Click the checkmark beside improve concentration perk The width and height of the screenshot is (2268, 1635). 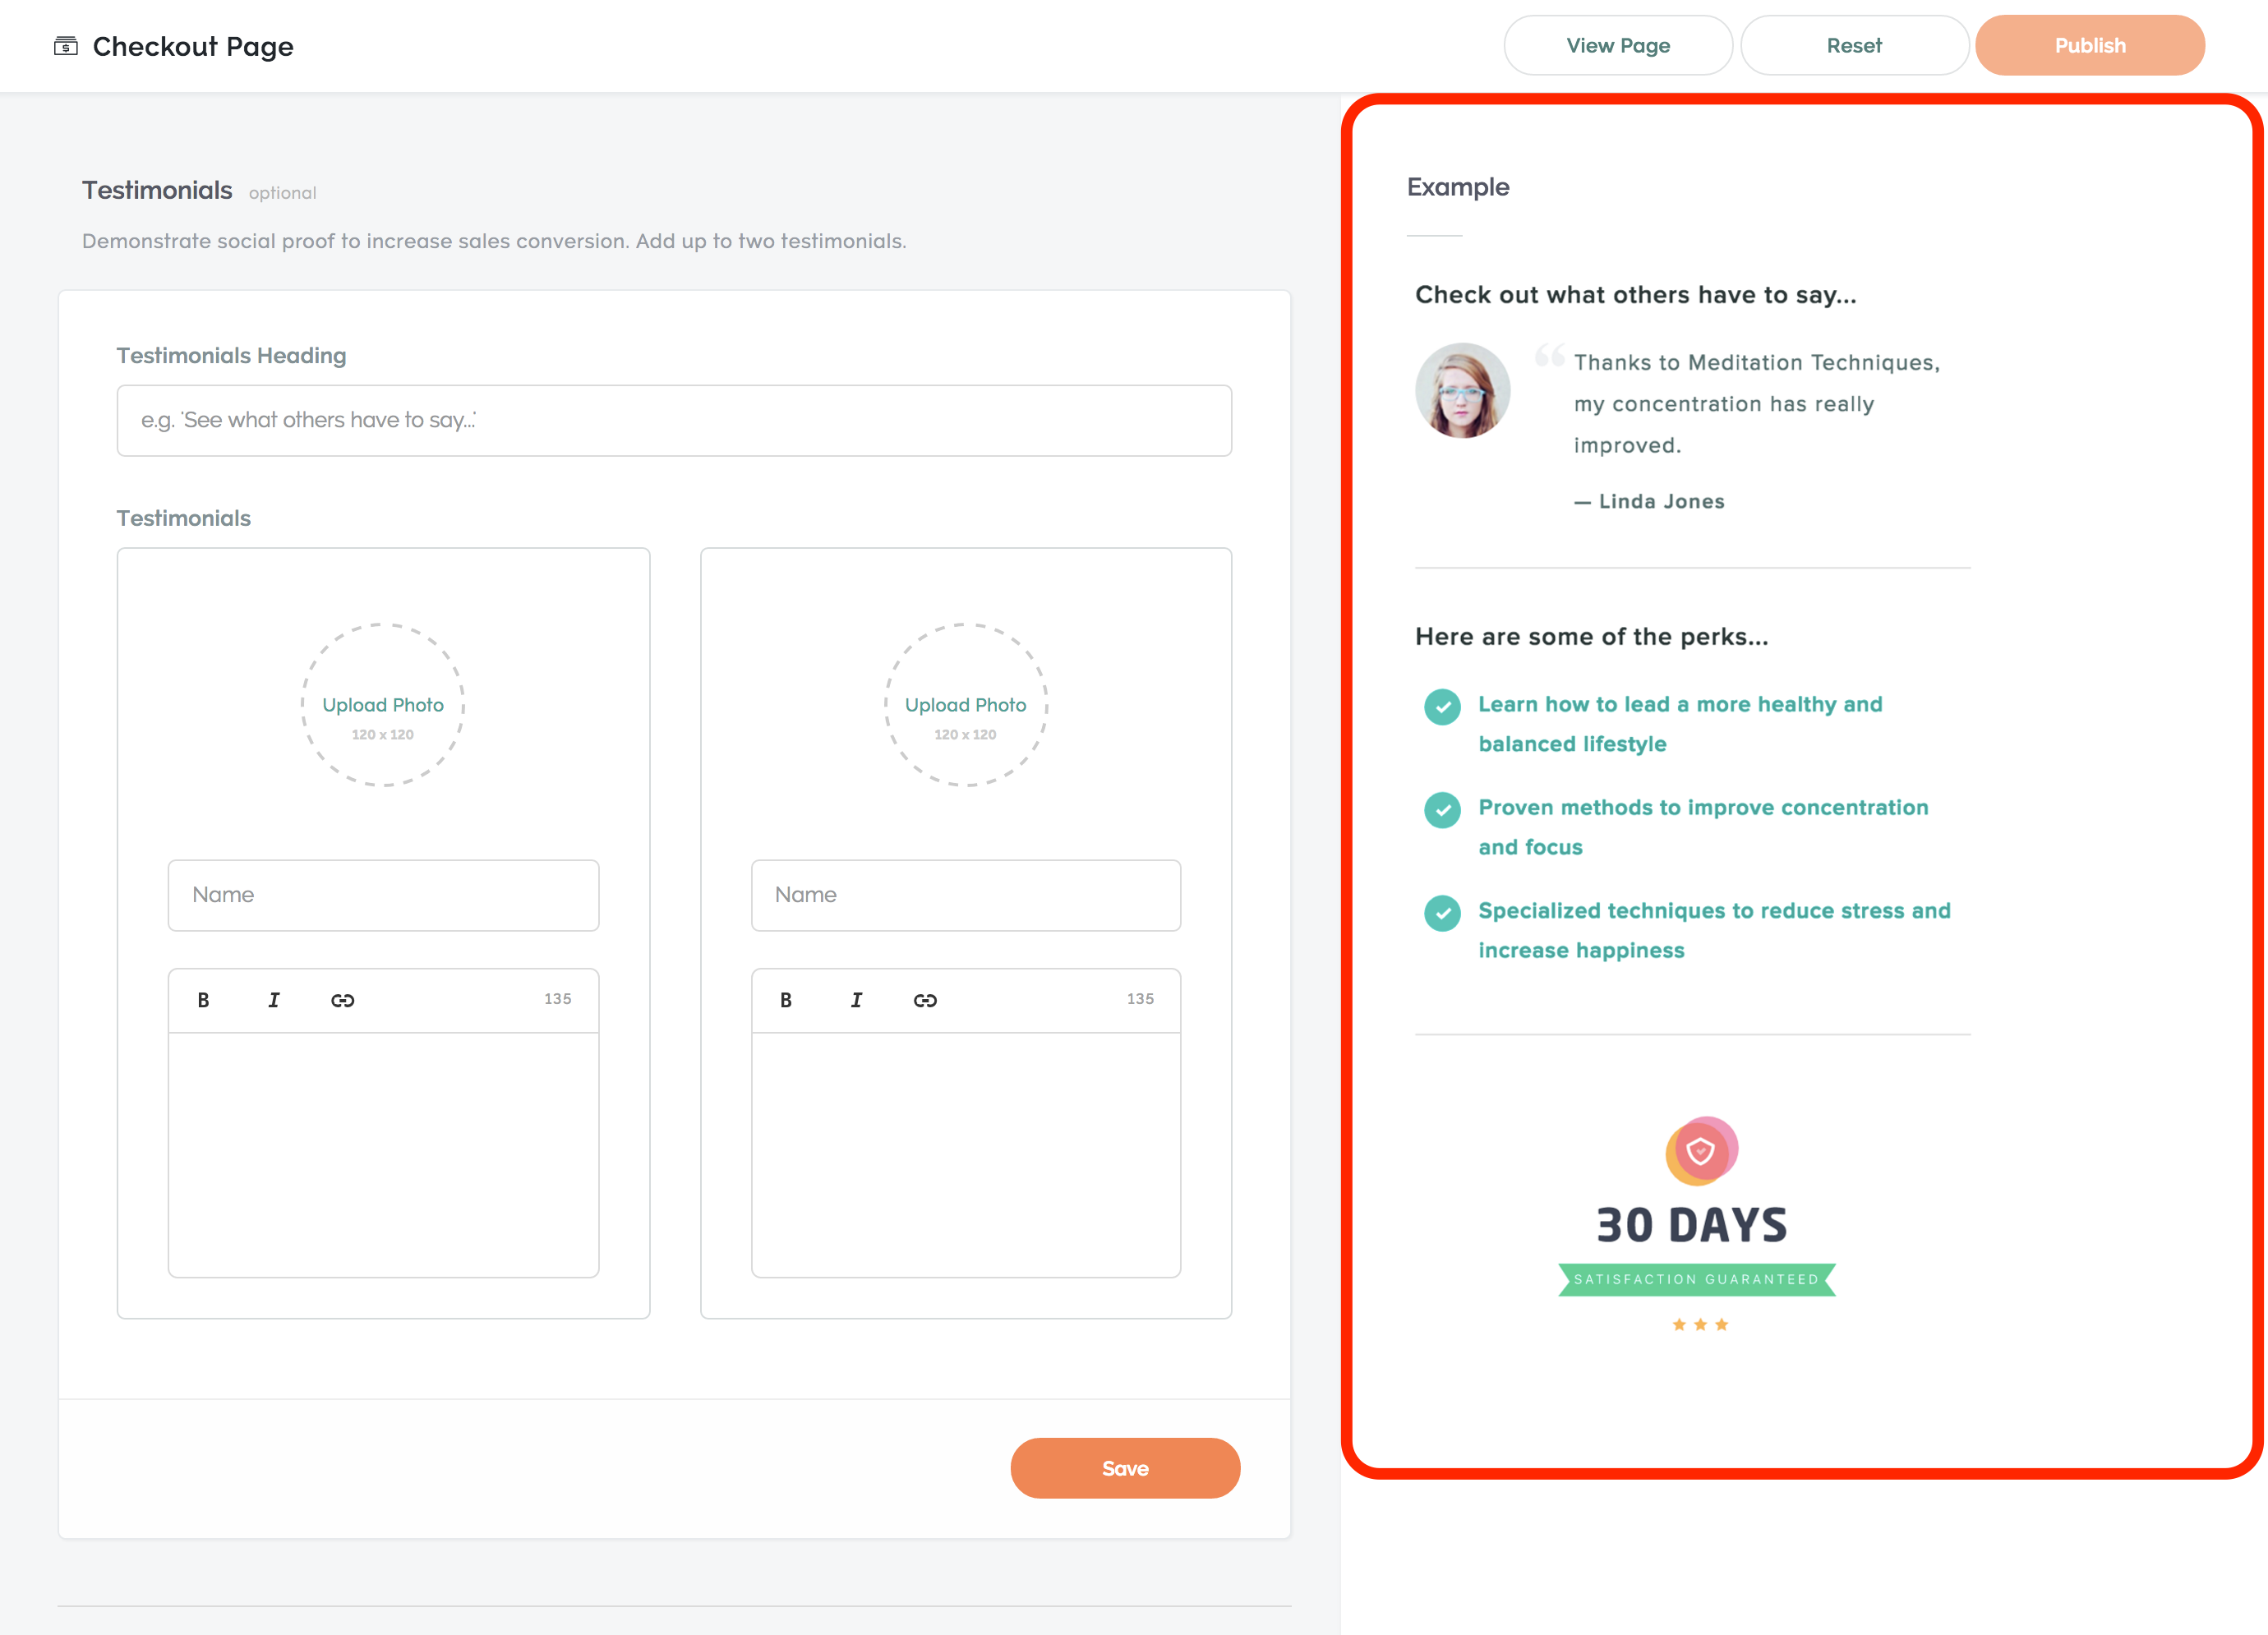(1442, 810)
